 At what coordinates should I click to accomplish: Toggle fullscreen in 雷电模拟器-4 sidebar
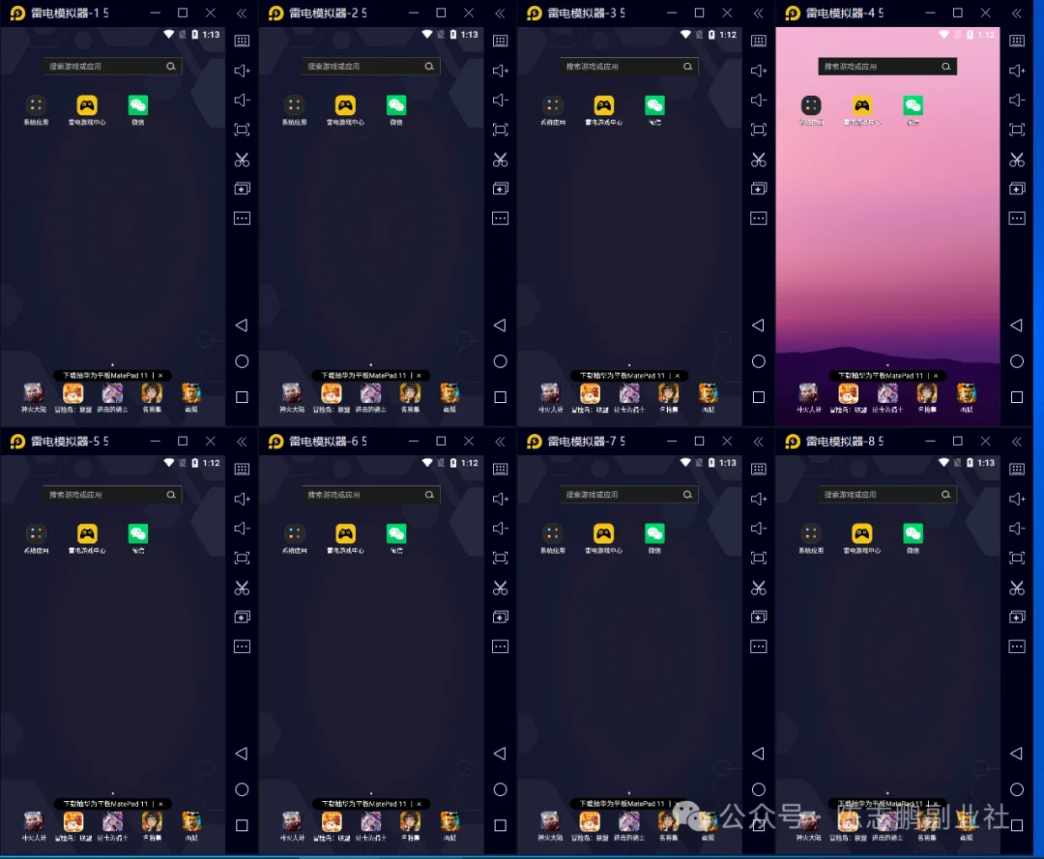1017,129
